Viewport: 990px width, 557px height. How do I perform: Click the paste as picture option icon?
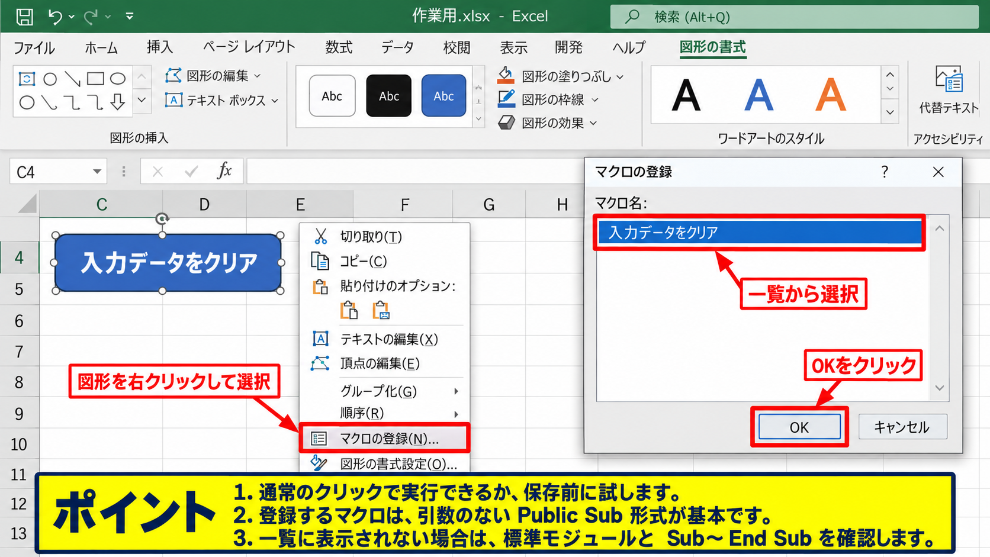[381, 310]
